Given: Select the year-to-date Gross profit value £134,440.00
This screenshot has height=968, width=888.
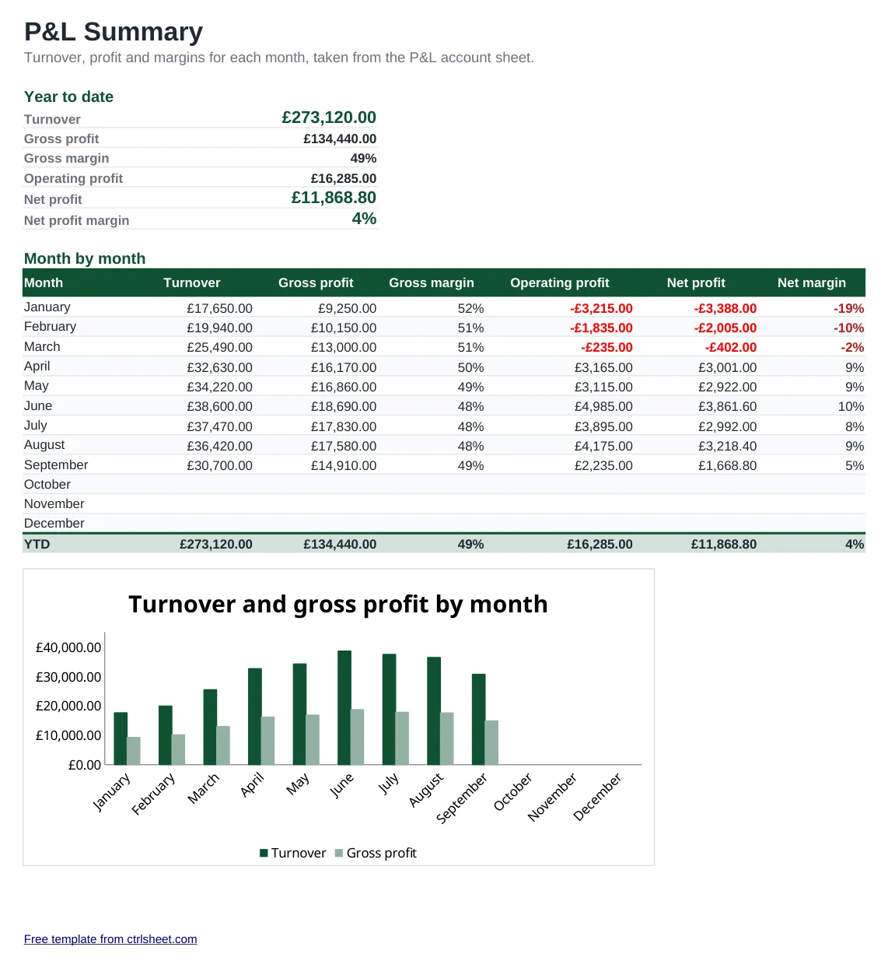Looking at the screenshot, I should 340,139.
